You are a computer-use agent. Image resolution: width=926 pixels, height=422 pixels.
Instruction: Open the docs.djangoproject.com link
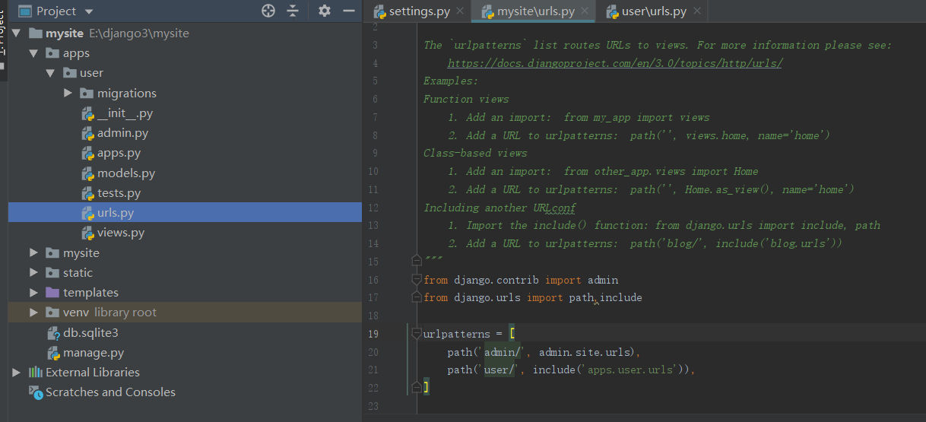[x=615, y=63]
